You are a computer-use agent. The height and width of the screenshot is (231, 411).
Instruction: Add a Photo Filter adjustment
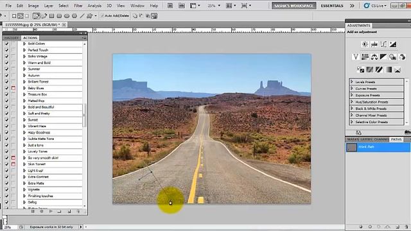(x=392, y=57)
